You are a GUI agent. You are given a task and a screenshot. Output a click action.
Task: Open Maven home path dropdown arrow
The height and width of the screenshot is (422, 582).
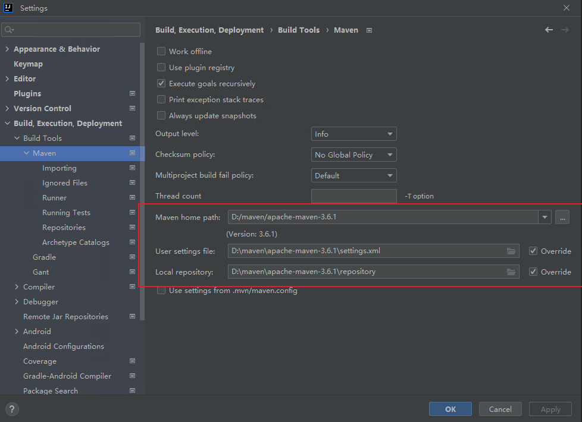(545, 217)
